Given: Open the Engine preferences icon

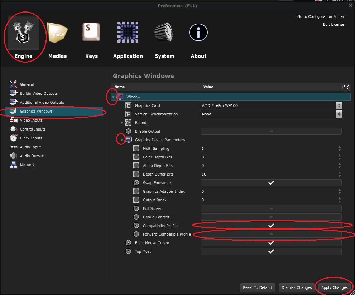Looking at the screenshot, I should 23,33.
